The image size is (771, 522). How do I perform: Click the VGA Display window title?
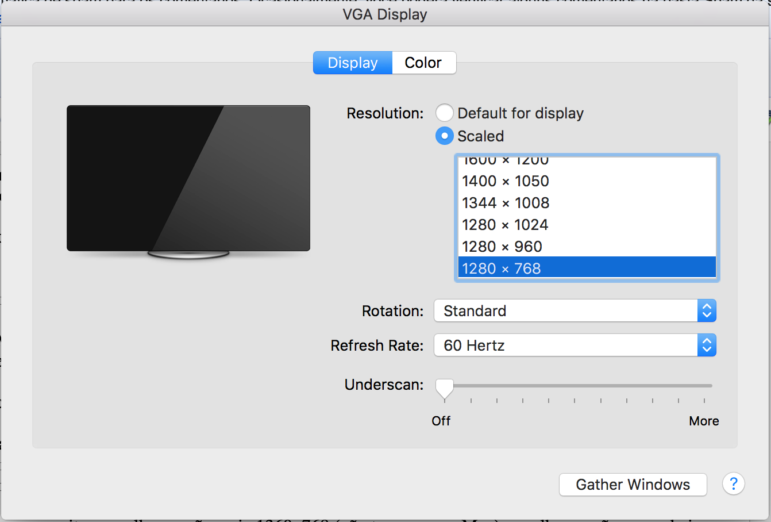[x=385, y=14]
